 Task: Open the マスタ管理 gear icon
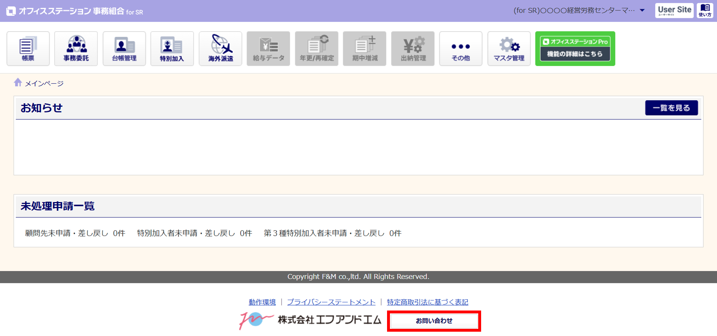coord(509,48)
